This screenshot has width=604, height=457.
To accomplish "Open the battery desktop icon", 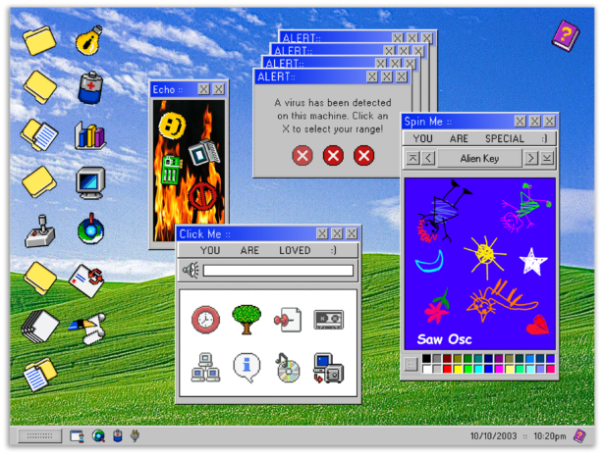I will [x=90, y=87].
